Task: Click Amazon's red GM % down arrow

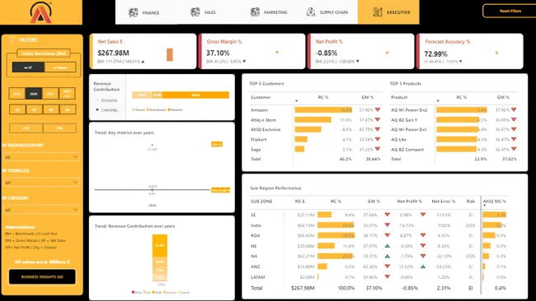Action: [x=378, y=109]
